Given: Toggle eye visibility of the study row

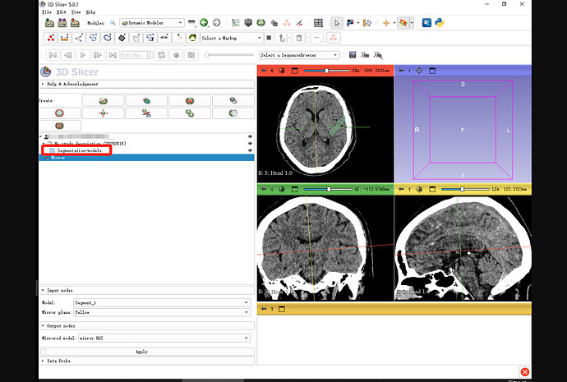Looking at the screenshot, I should (250, 144).
